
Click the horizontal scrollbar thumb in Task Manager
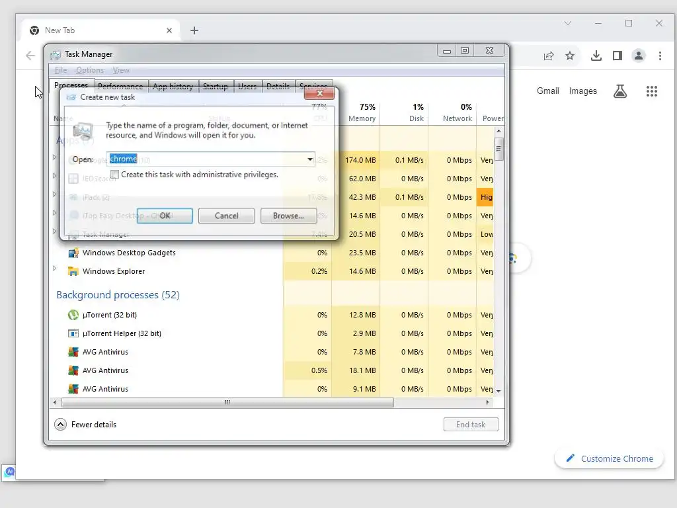click(227, 403)
